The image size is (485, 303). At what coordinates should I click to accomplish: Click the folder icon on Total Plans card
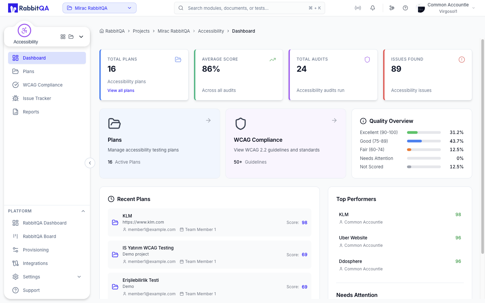coord(178,60)
